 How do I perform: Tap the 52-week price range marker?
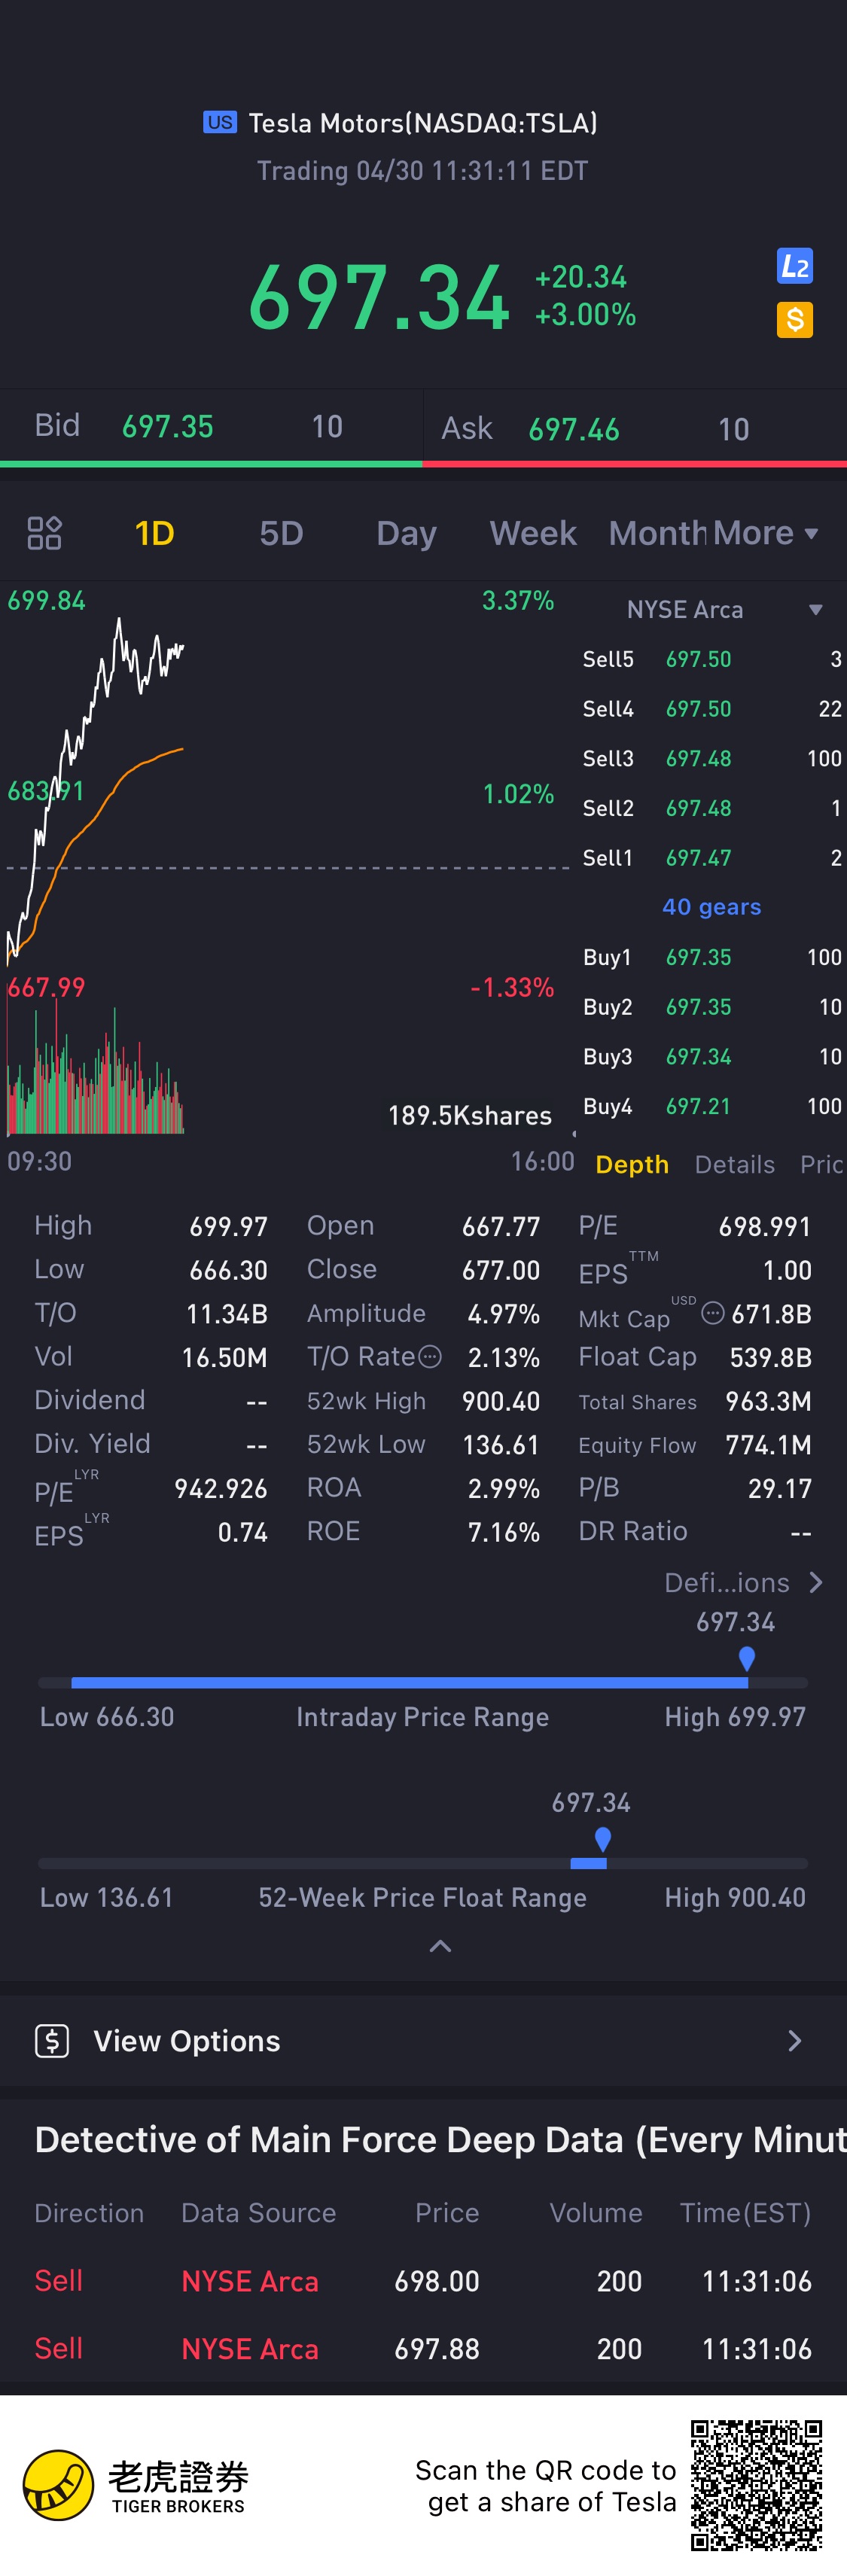pyautogui.click(x=602, y=1839)
